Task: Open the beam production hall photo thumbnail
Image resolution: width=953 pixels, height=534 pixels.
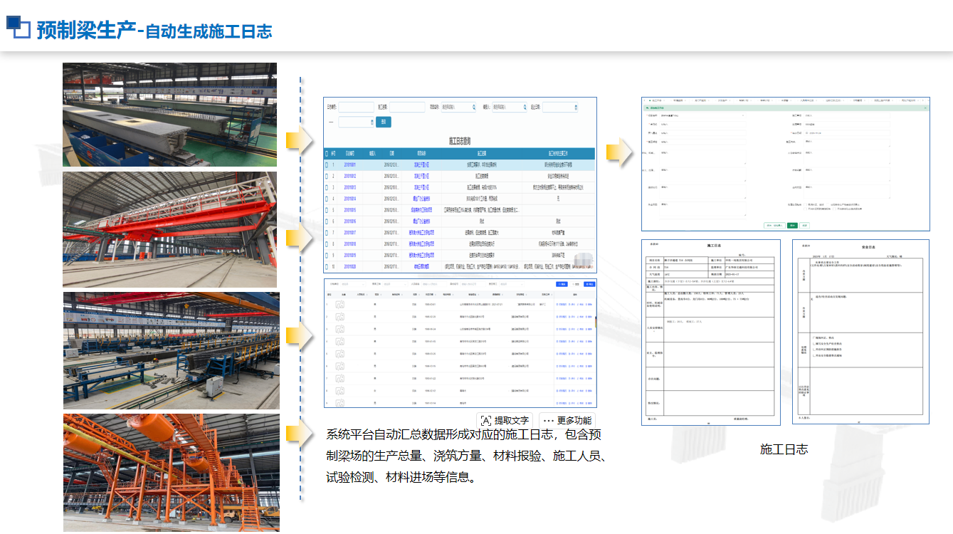Action: point(169,115)
